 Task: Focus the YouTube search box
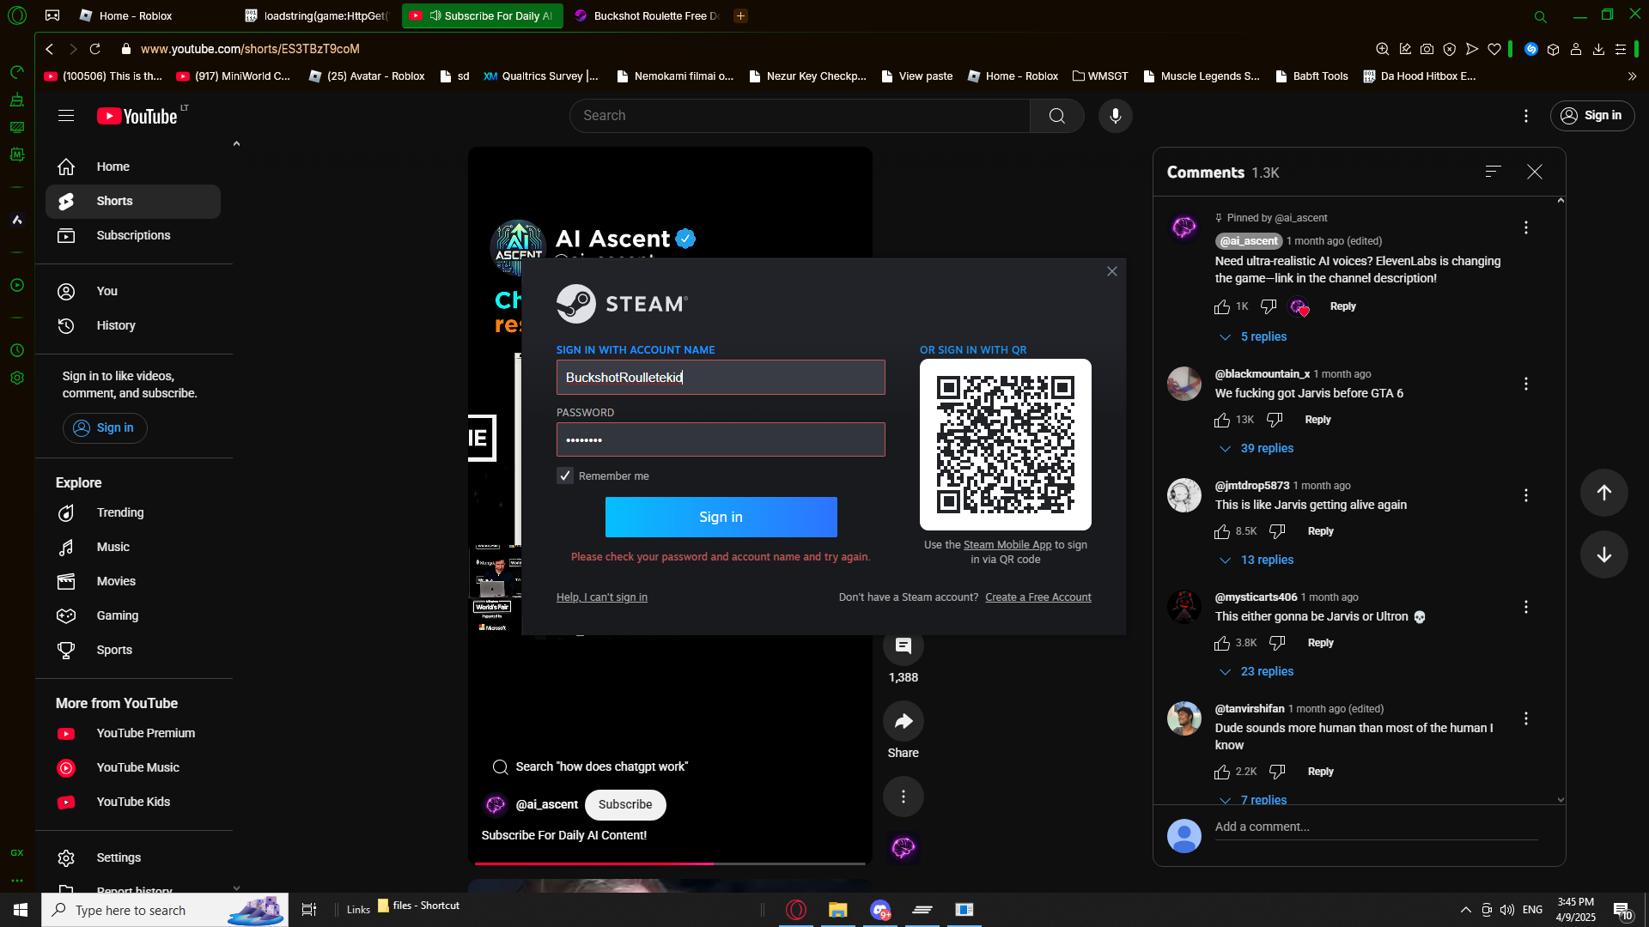[800, 116]
